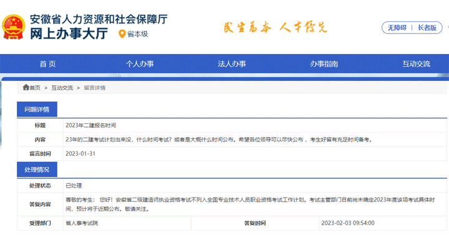Click the question content text starting 23年的二建
This screenshot has width=449, height=243.
pyautogui.click(x=220, y=140)
